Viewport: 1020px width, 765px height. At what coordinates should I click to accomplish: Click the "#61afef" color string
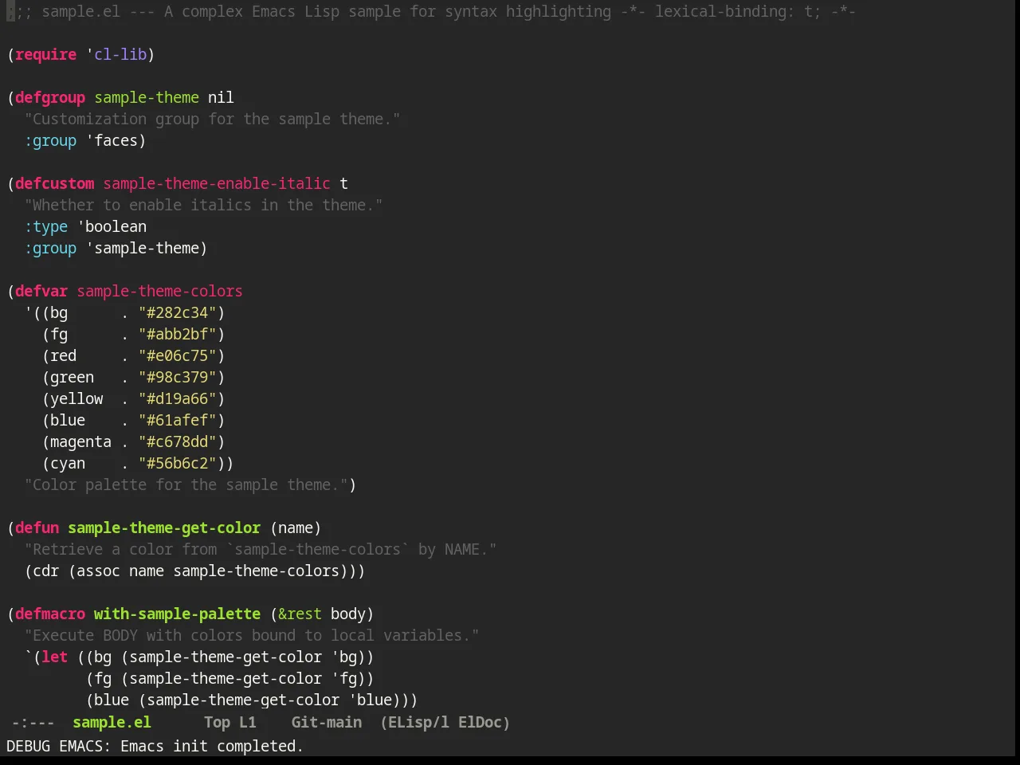pyautogui.click(x=178, y=420)
